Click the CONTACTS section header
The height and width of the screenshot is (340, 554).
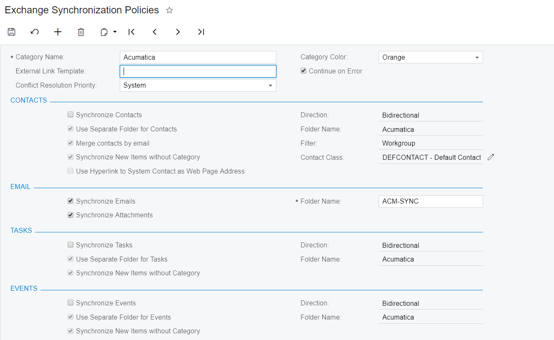pos(29,100)
